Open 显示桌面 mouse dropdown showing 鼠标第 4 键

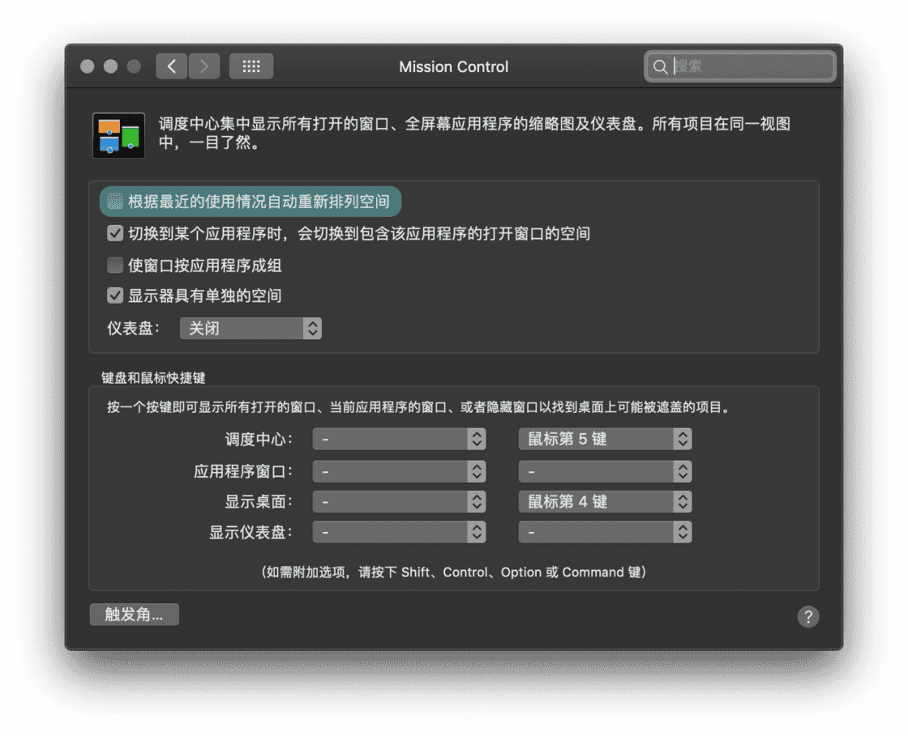click(x=605, y=501)
